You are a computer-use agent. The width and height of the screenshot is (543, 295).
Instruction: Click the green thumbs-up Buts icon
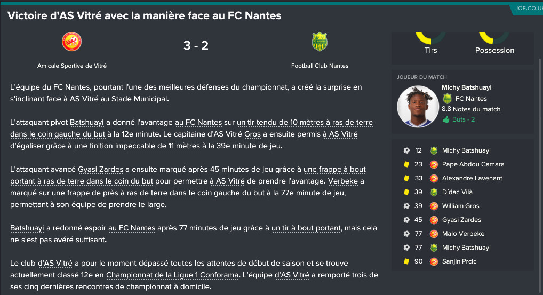(446, 119)
